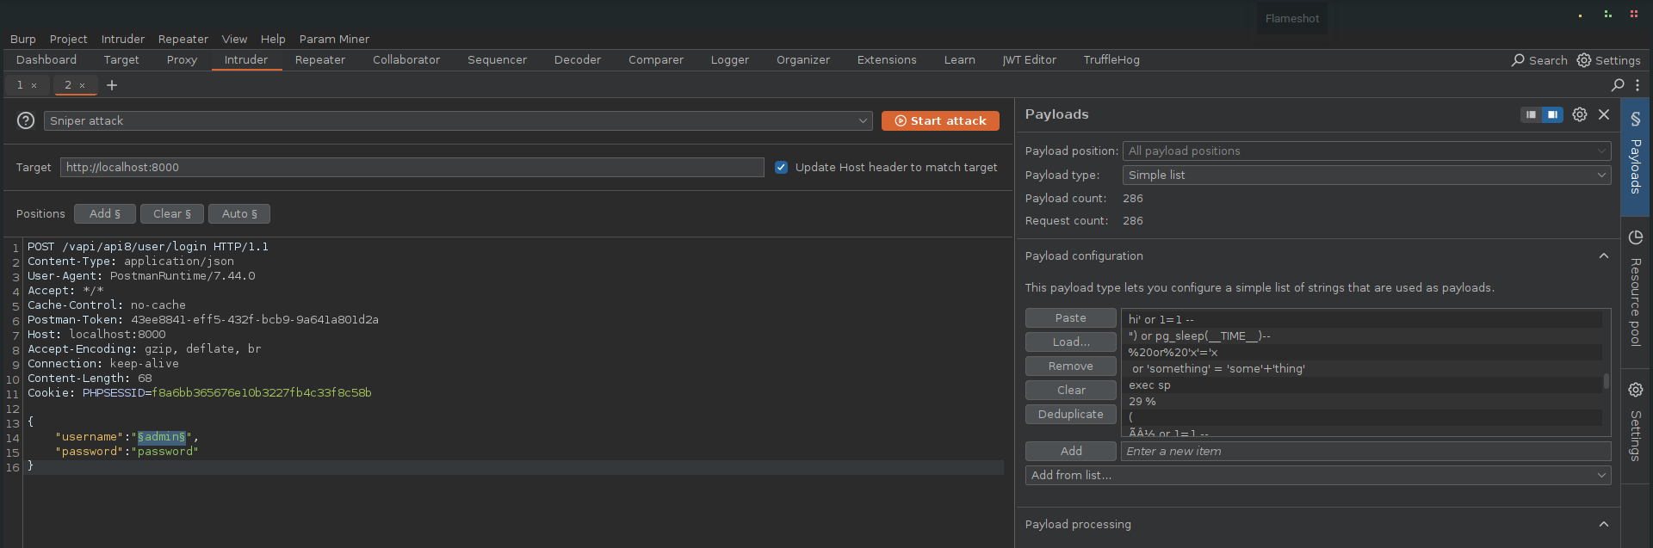The width and height of the screenshot is (1653, 548).
Task: Click the Search magnifier in top bar
Action: click(x=1518, y=60)
